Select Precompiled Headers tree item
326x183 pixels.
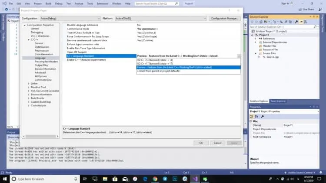tap(47, 62)
